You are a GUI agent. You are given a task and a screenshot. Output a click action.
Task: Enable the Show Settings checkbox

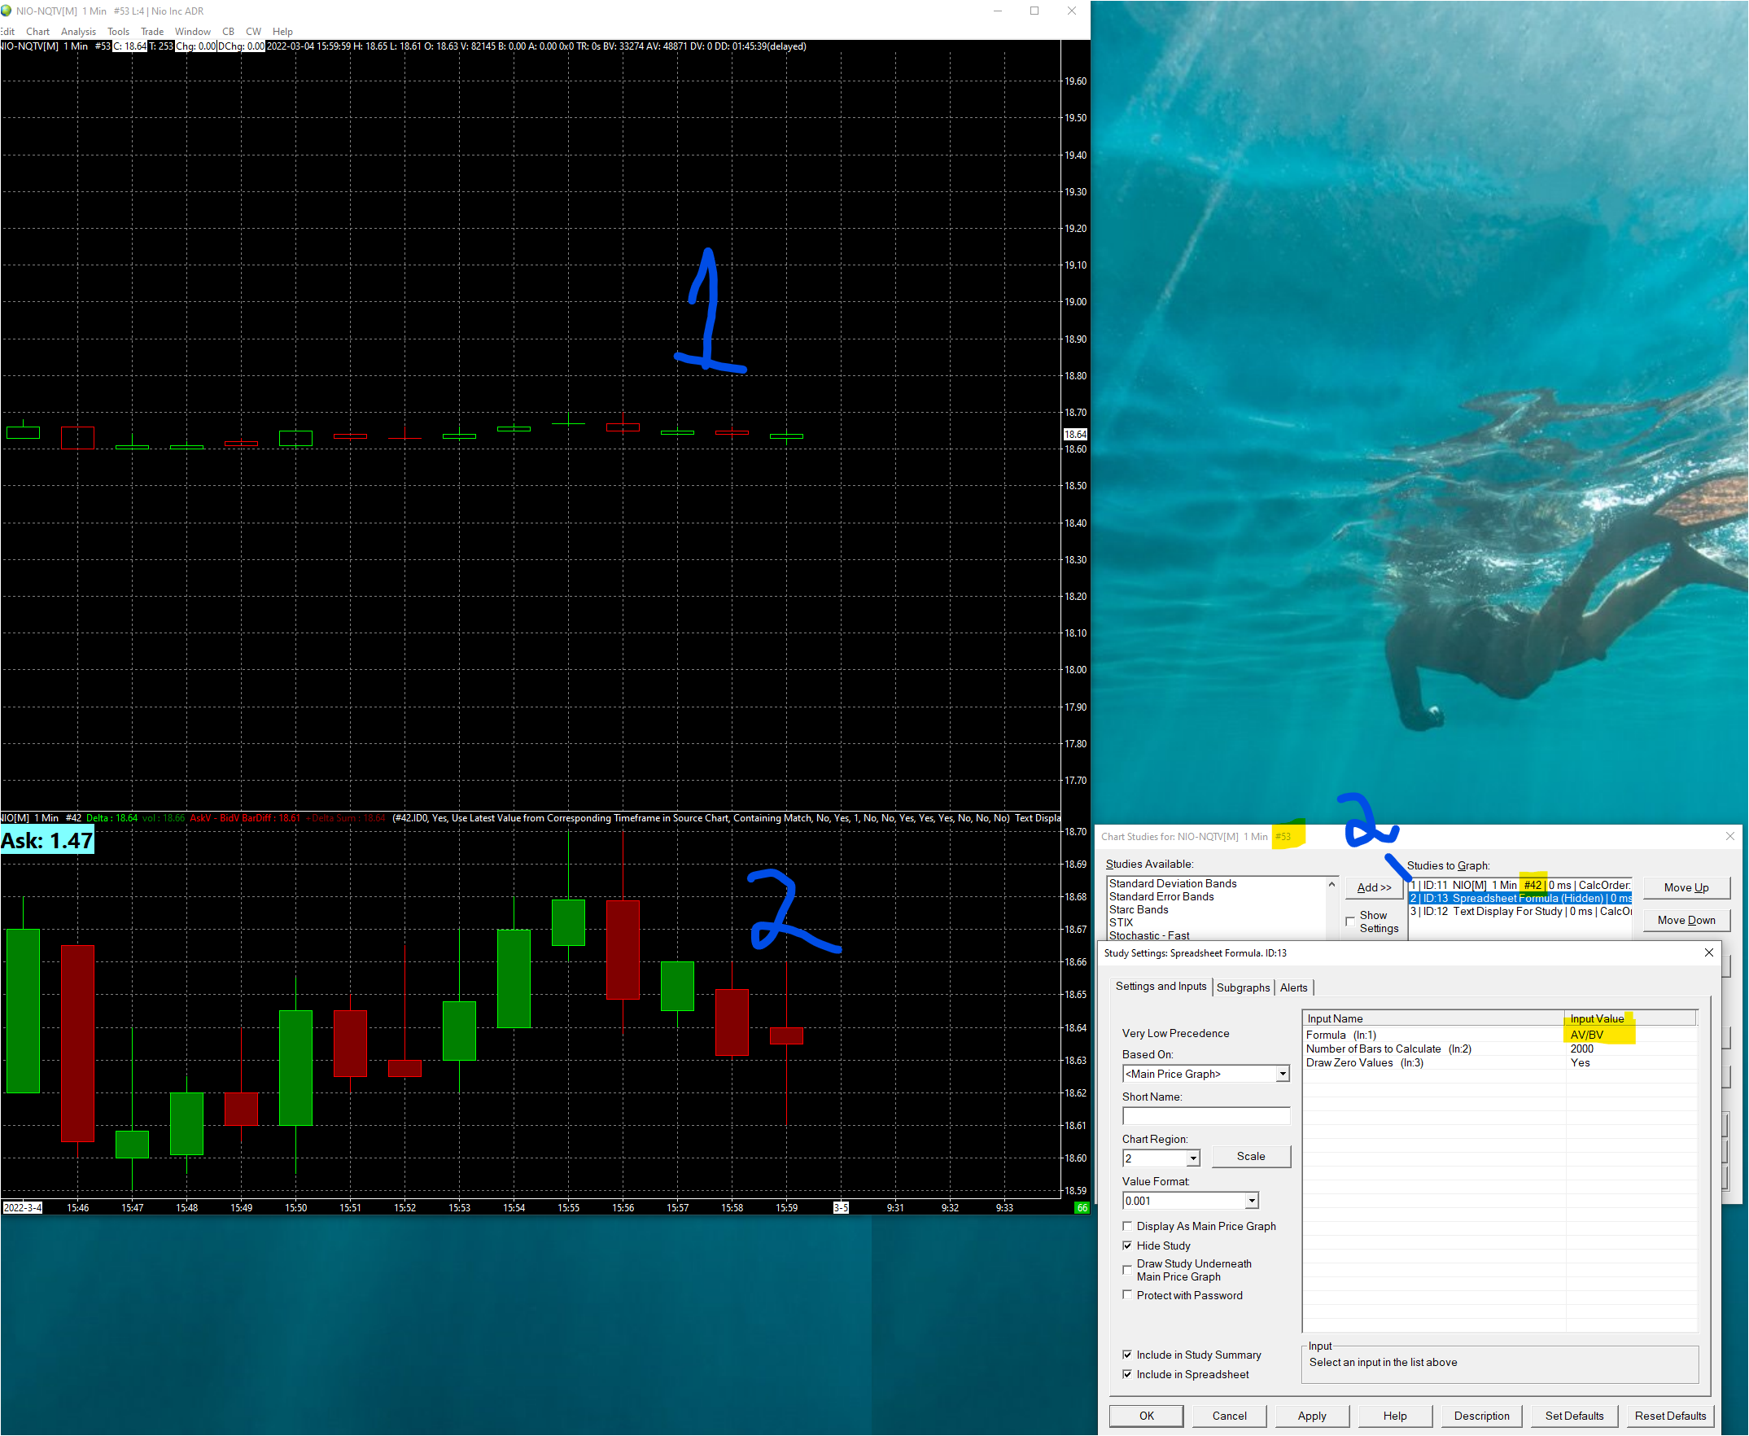[x=1350, y=921]
